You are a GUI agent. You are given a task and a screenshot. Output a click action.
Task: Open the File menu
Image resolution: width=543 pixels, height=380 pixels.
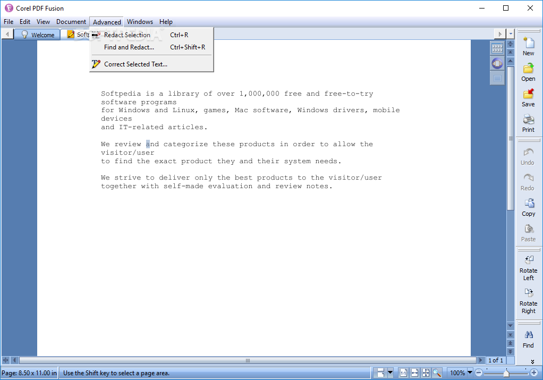pyautogui.click(x=9, y=22)
